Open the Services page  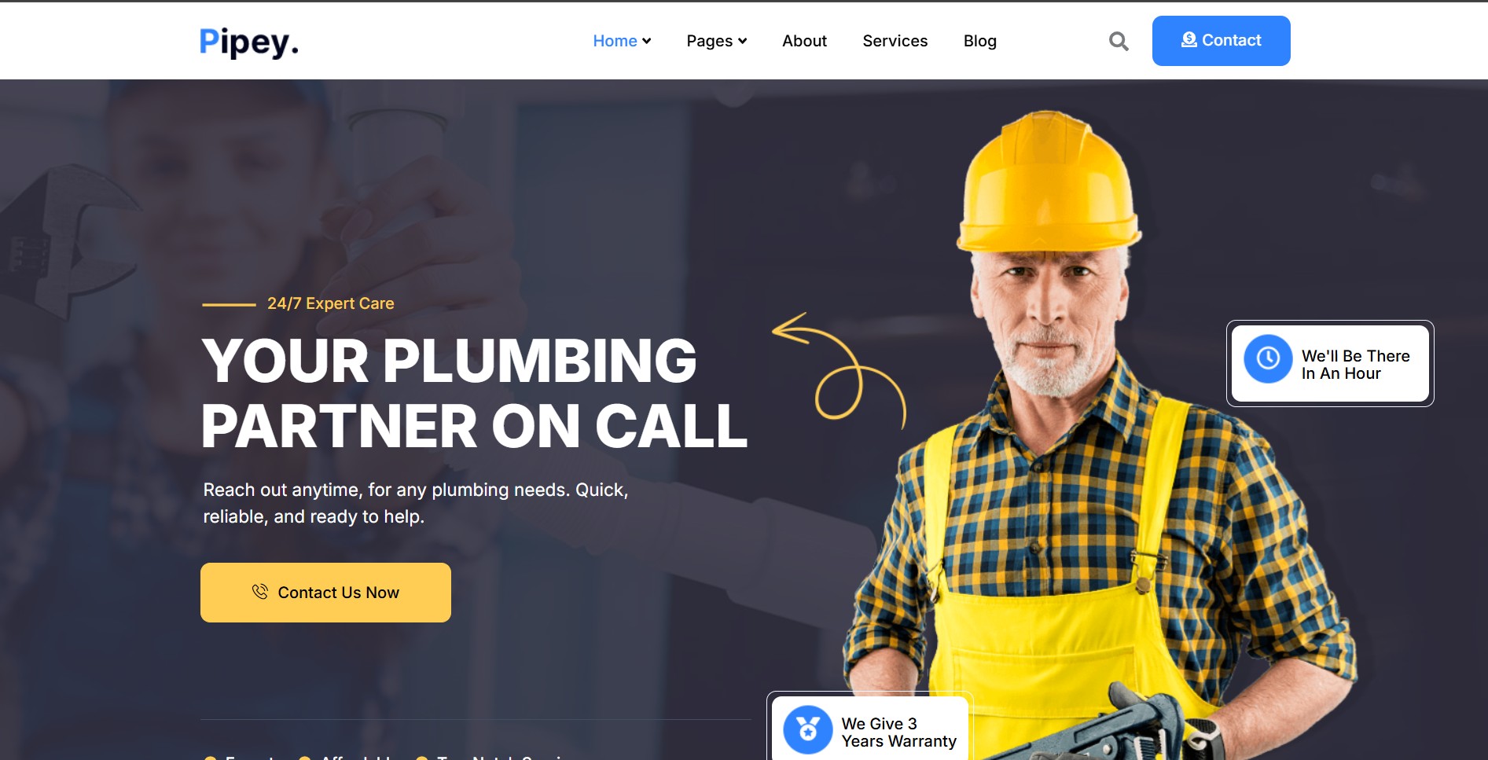coord(895,41)
